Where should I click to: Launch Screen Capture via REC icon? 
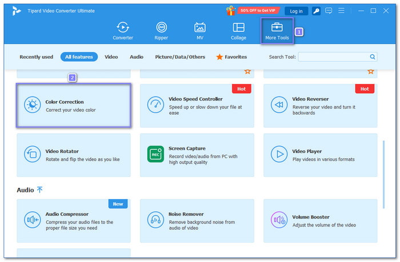(155, 154)
